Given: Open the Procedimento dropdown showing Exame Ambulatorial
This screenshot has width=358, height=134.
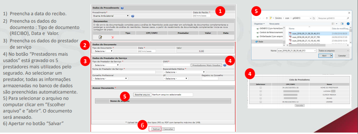Looking at the screenshot, I should pos(111,16).
